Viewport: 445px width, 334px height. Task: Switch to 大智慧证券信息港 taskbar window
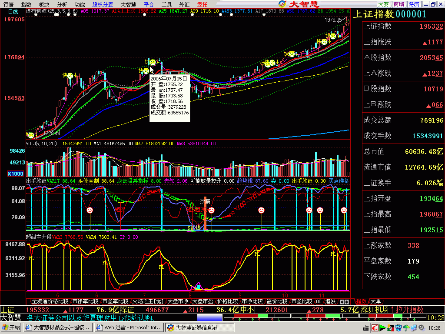coord(200,327)
